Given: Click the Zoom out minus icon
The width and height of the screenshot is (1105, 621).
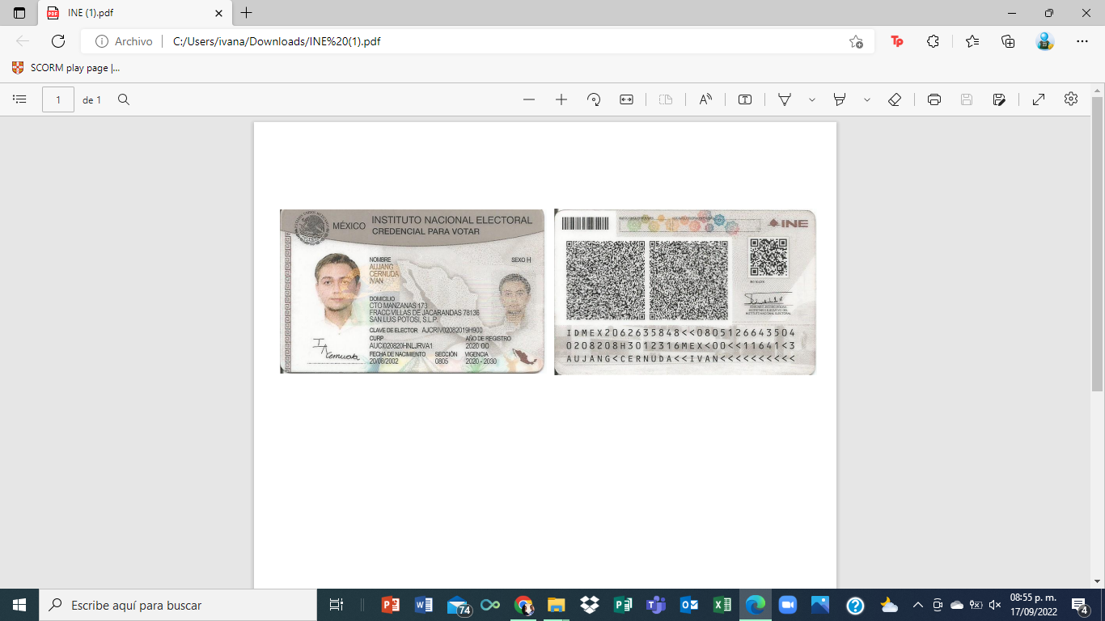Looking at the screenshot, I should point(529,99).
